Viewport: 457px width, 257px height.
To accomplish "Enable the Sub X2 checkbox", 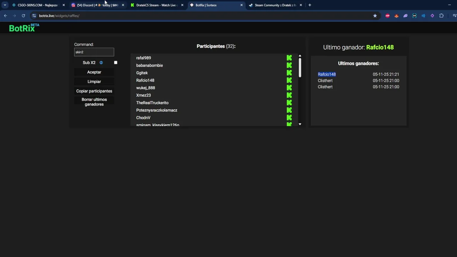I will click(116, 62).
